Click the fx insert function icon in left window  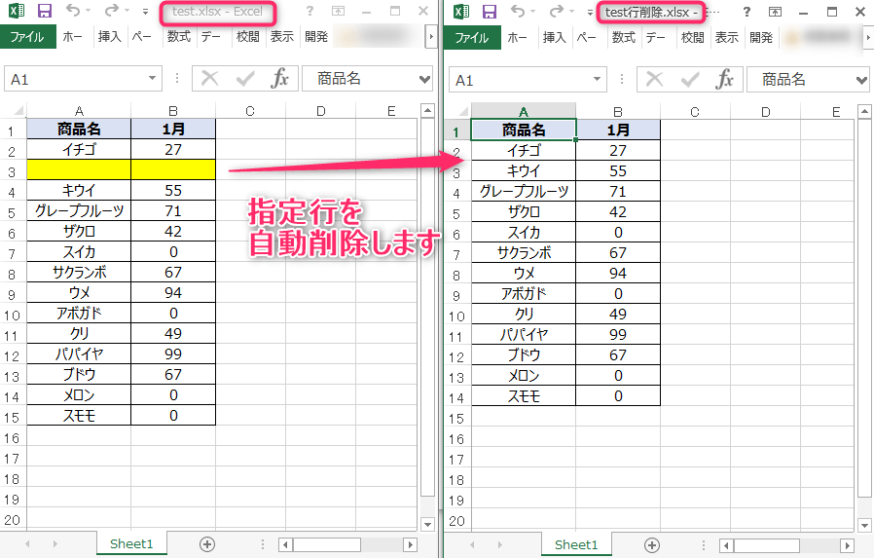click(279, 80)
